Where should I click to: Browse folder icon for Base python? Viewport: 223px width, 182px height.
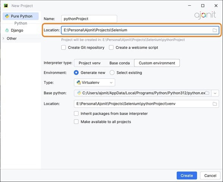207,93
